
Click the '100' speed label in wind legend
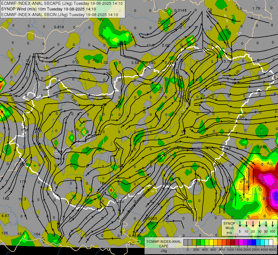coord(273,231)
